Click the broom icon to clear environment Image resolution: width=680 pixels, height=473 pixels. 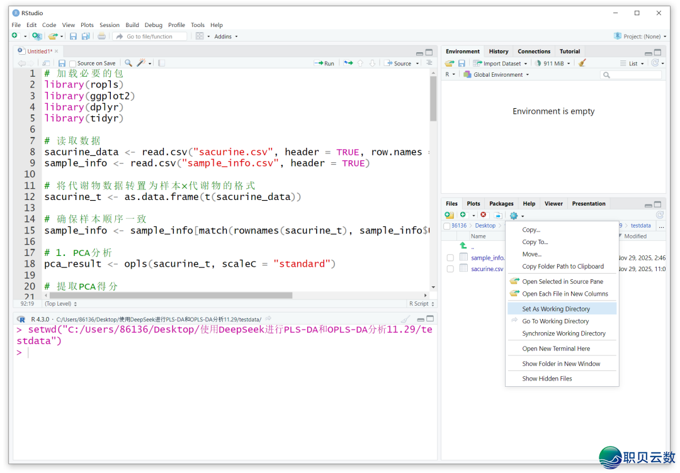582,63
